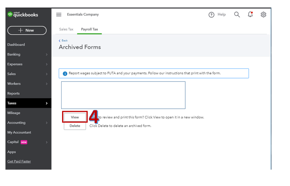
Task: Expand the Banking submenu chevron
Action: click(47, 54)
